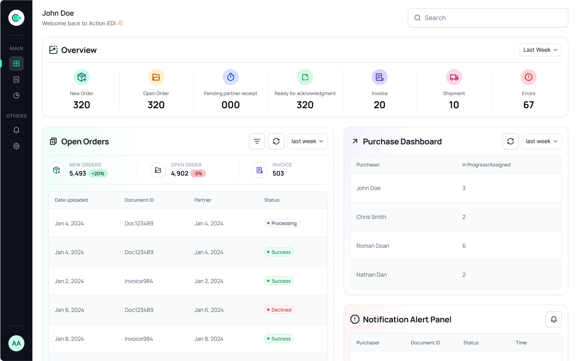Click the Document ID header in Notification panel
This screenshot has width=578, height=361.
425,343
